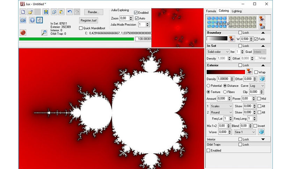
Task: Click the Register Jux! button
Action: pos(88,20)
